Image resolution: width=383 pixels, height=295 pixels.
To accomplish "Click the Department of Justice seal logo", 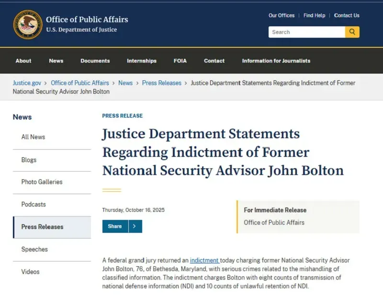I will pos(28,25).
